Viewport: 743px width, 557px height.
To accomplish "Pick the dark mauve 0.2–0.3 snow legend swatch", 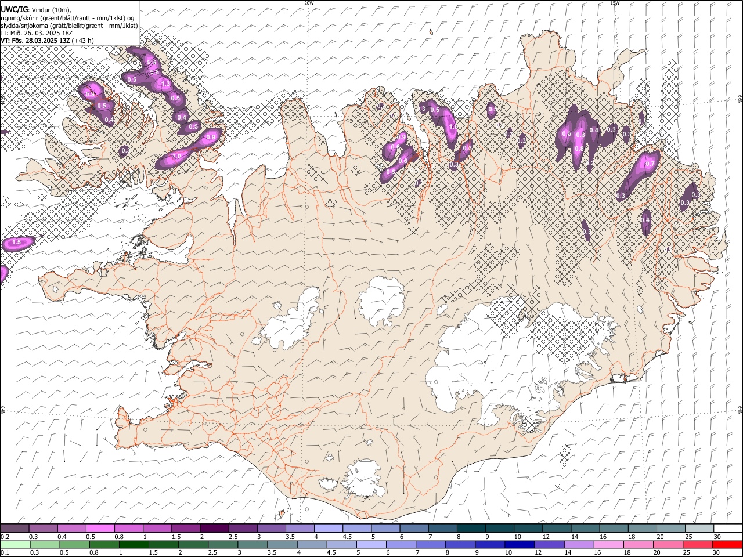I will [15, 528].
